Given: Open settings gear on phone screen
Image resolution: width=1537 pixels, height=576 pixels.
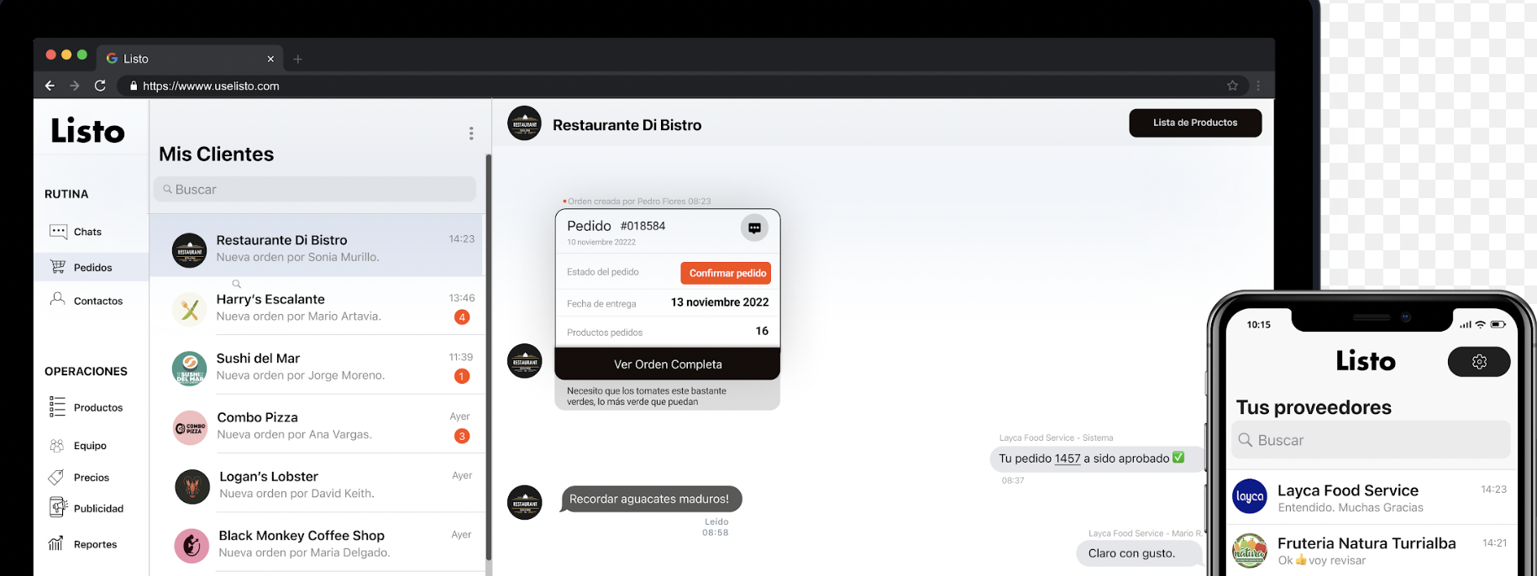Looking at the screenshot, I should click(1479, 362).
